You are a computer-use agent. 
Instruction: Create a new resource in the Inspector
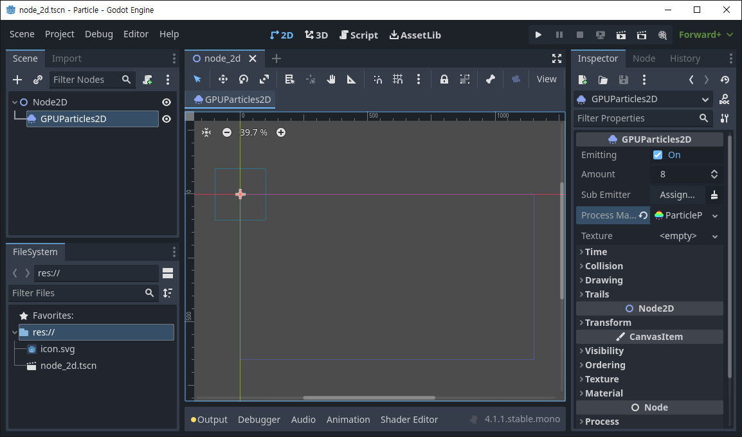583,80
